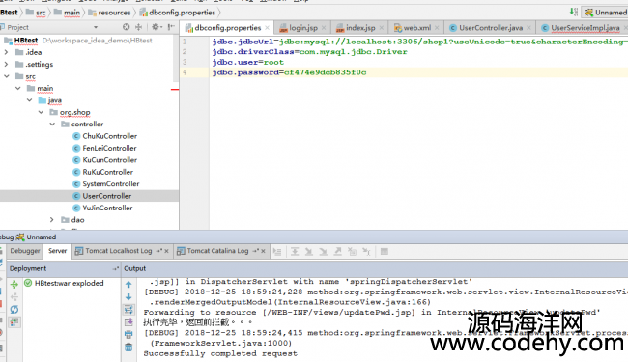Click the scroll from source target icon

[127, 27]
